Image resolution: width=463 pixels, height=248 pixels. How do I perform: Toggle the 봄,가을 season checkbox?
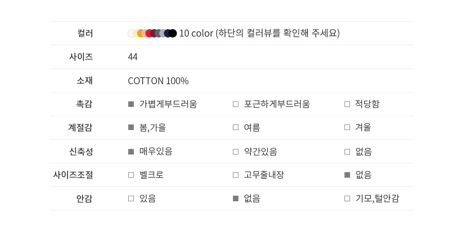click(131, 127)
